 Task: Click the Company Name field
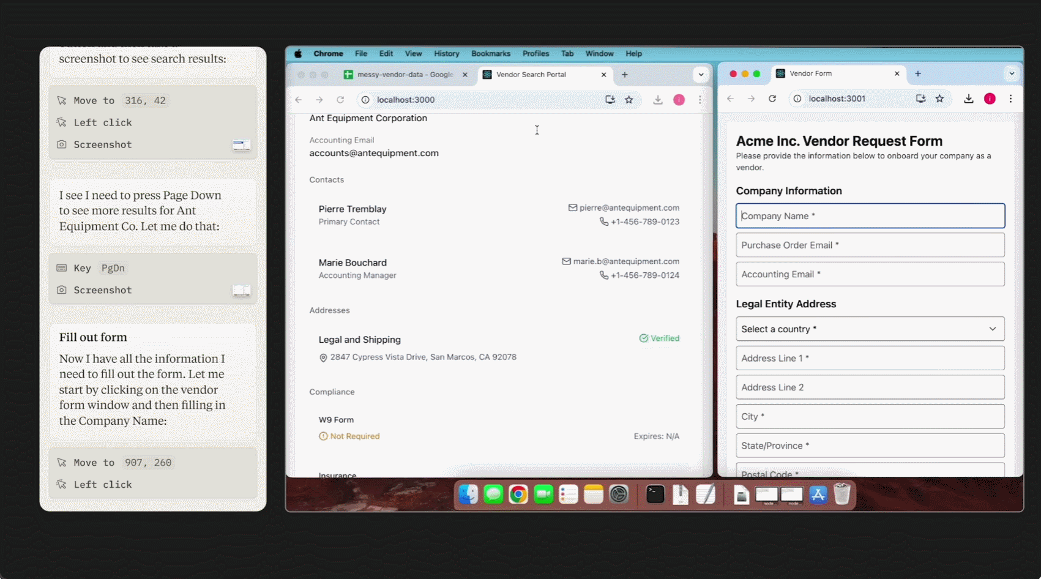tap(870, 216)
